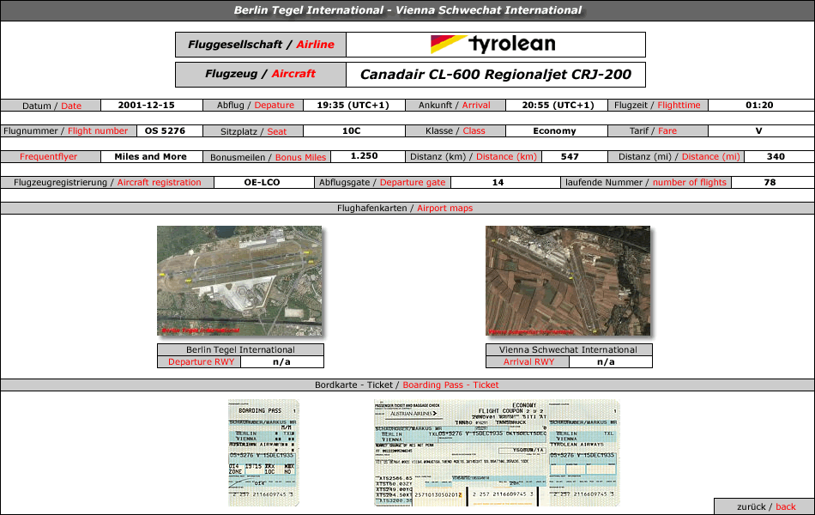Click bonus miles value 1.250
This screenshot has width=815, height=515.
[365, 156]
